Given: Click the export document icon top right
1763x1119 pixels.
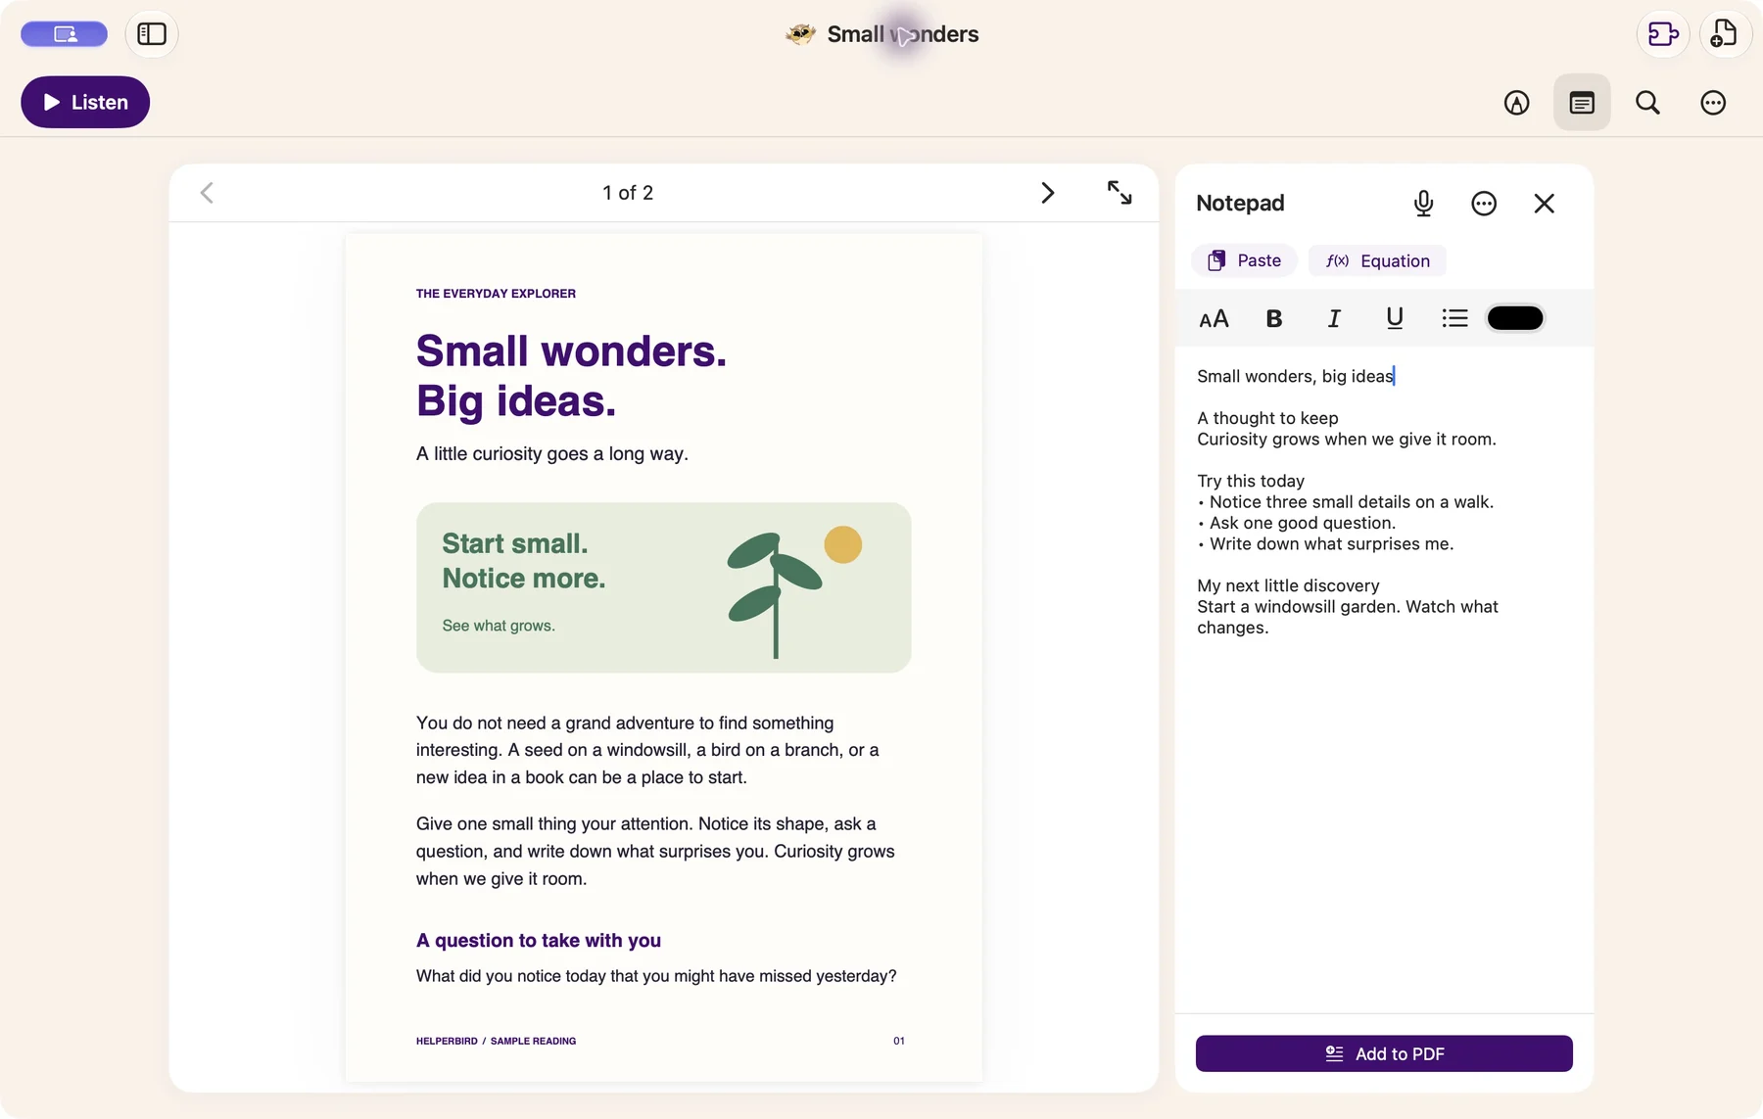Looking at the screenshot, I should coord(1663,34).
